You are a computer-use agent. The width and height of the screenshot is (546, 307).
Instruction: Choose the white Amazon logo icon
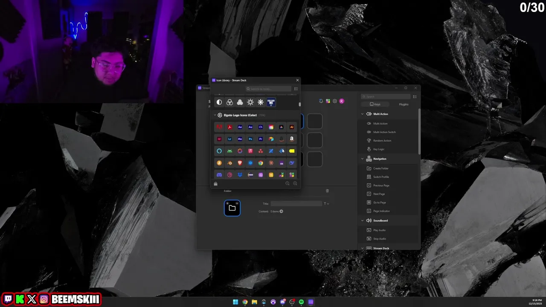292,139
